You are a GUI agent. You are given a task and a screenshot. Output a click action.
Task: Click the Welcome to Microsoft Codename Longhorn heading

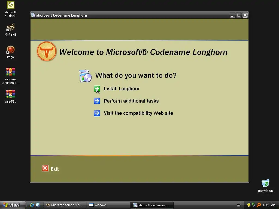pyautogui.click(x=143, y=52)
